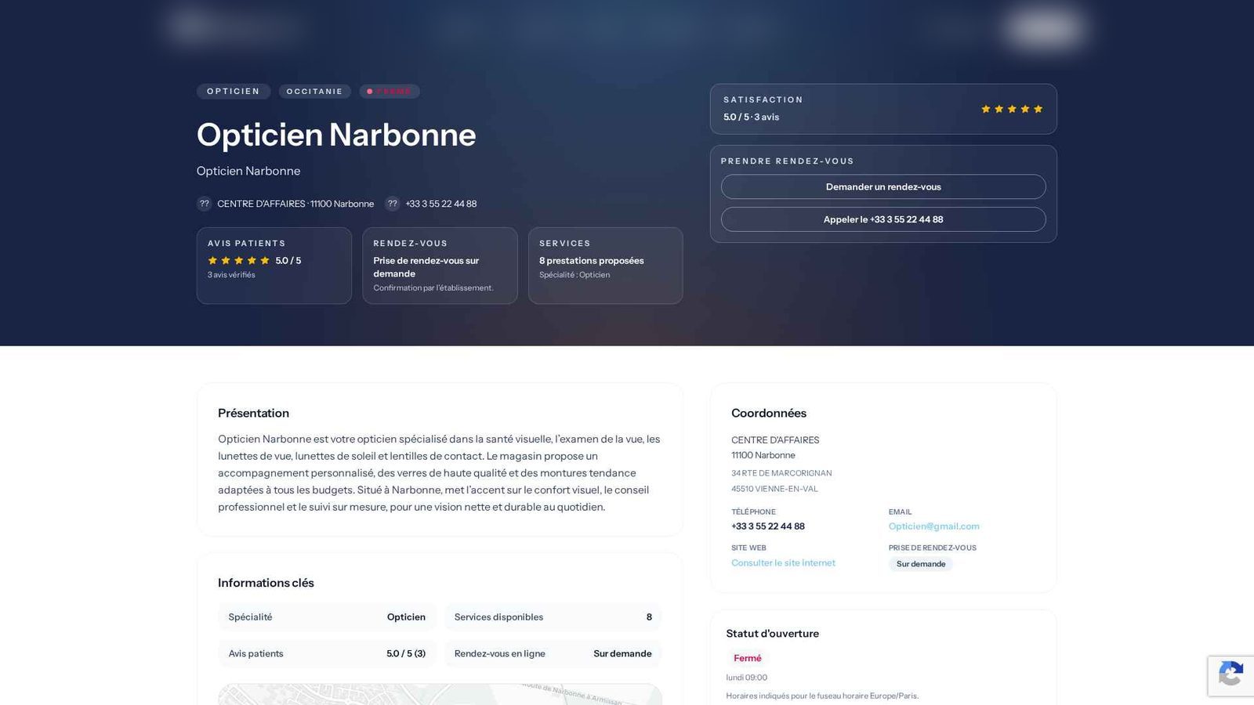Click the CENTRE D'AFFAIRES · 11100 Narbonne hero address

tap(295, 204)
